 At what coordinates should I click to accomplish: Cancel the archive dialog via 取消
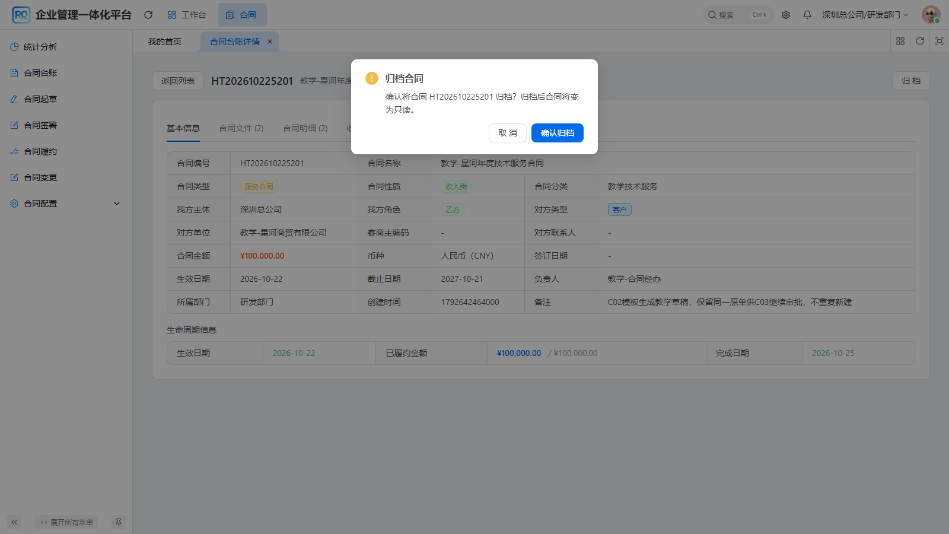[x=508, y=133]
